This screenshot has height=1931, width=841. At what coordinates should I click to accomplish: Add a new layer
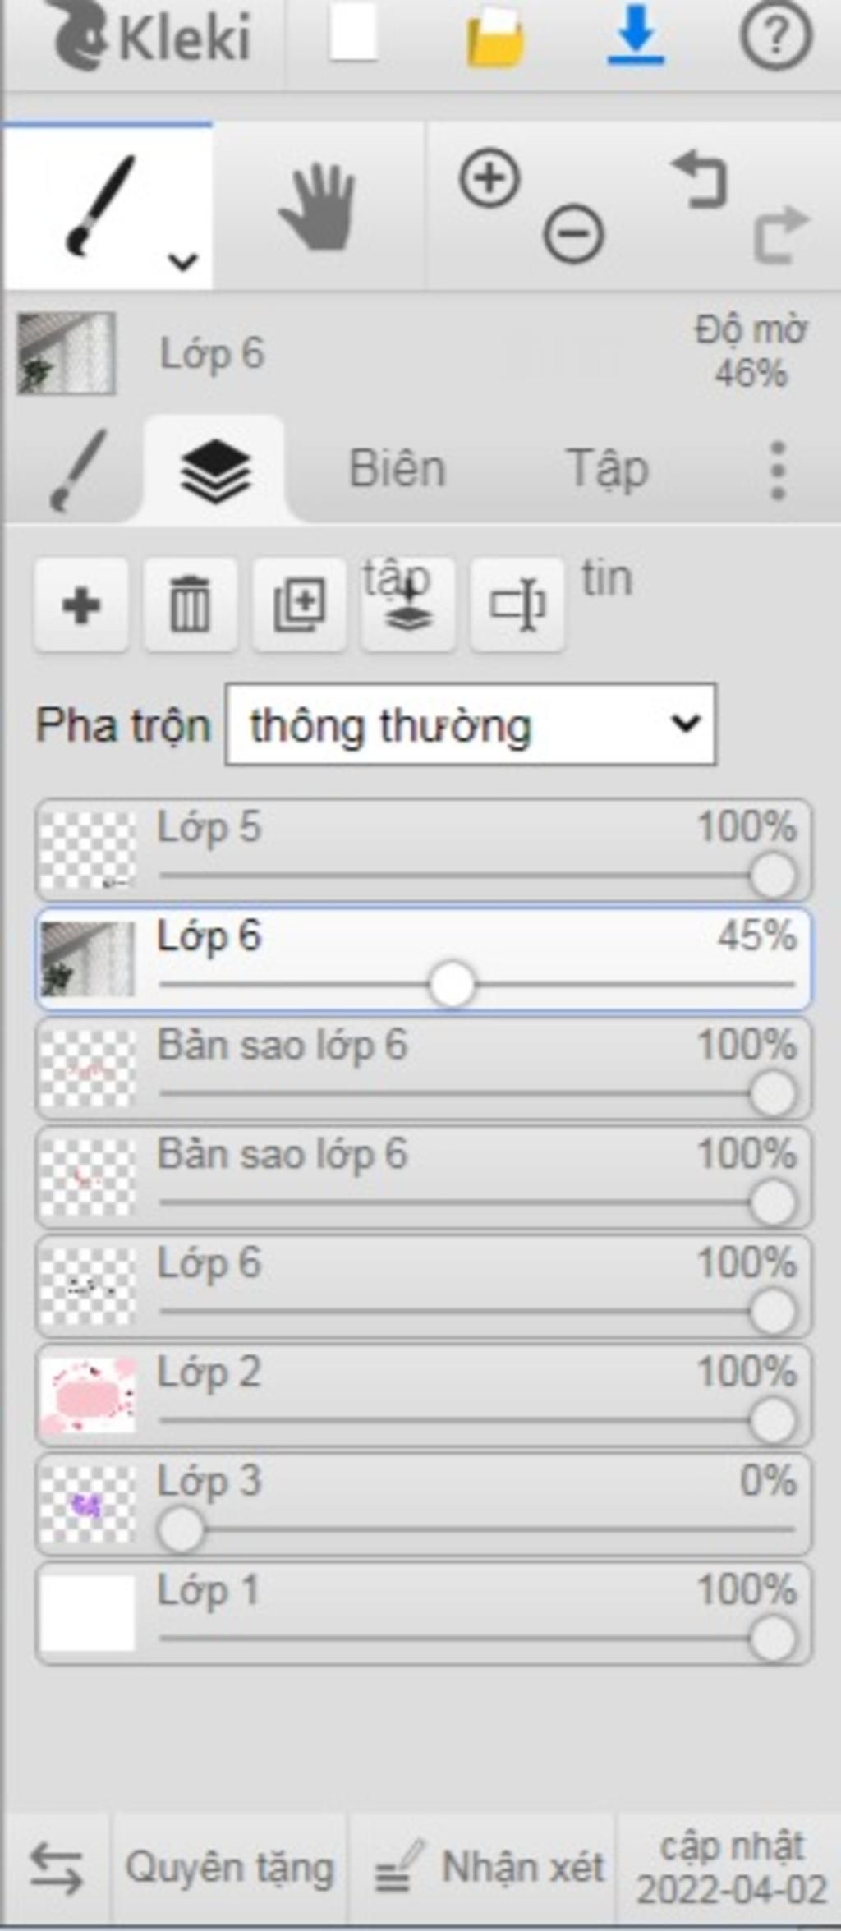click(x=81, y=605)
